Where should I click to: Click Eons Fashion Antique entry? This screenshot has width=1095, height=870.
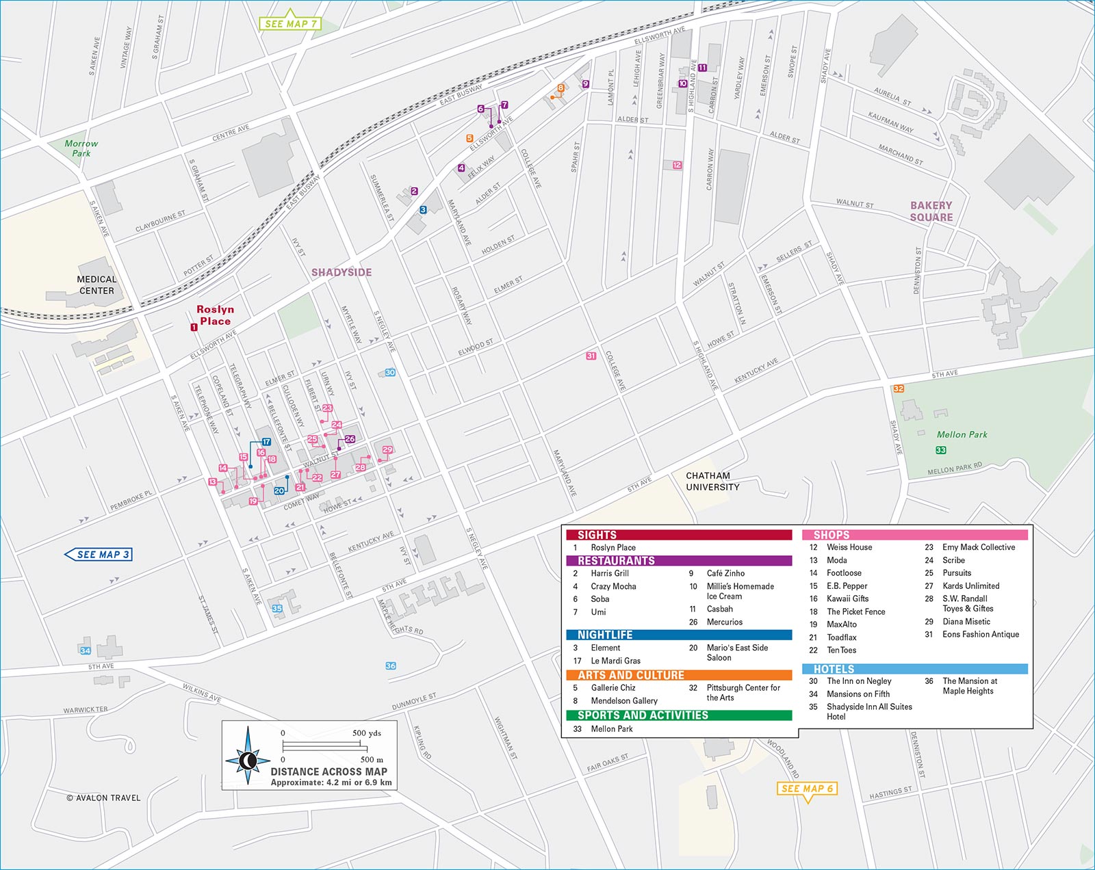coord(981,635)
